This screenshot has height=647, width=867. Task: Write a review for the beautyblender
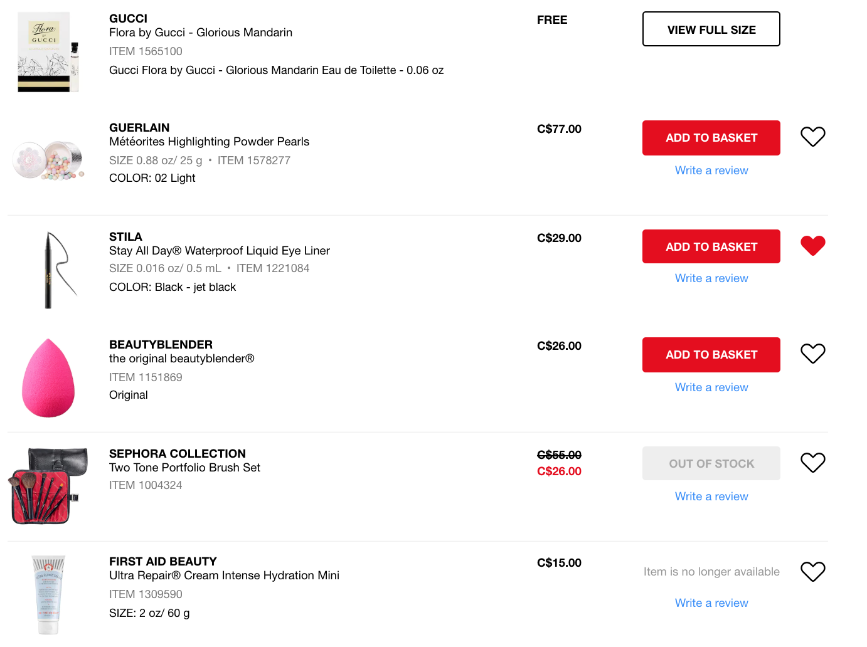[x=711, y=387]
